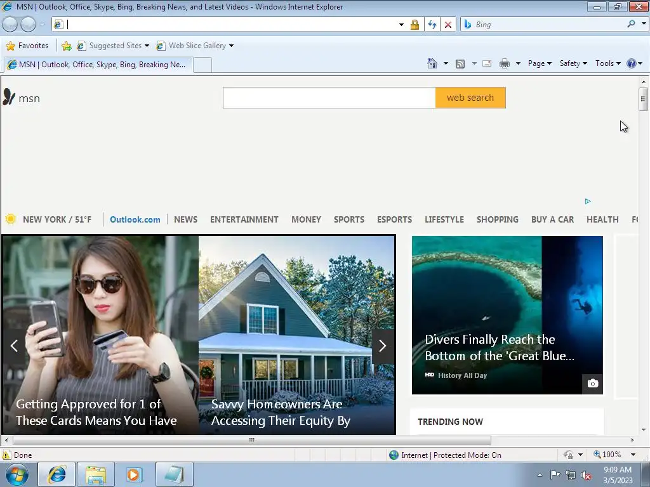This screenshot has height=487, width=650.
Task: Open the BUY A CAR link
Action: tap(553, 219)
